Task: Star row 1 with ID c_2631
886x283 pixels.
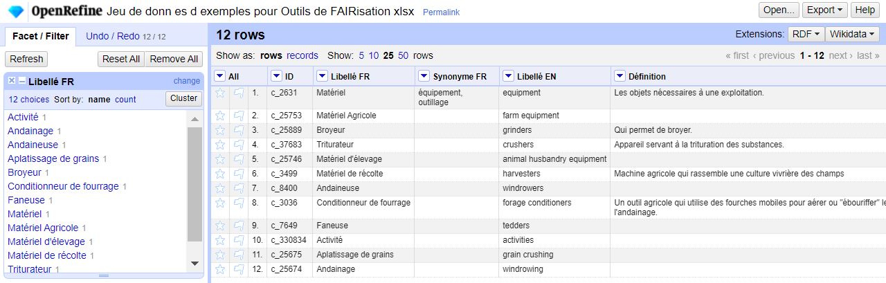Action: coord(220,92)
